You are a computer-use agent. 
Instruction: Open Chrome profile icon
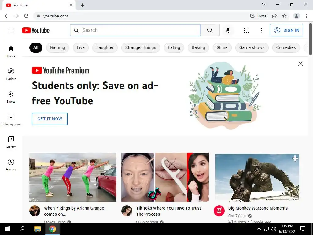pyautogui.click(x=296, y=16)
